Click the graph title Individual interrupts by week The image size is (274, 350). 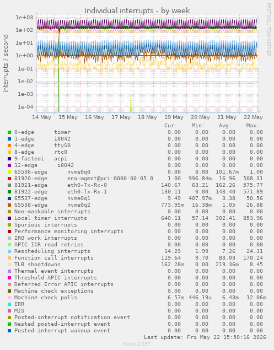pos(137,10)
